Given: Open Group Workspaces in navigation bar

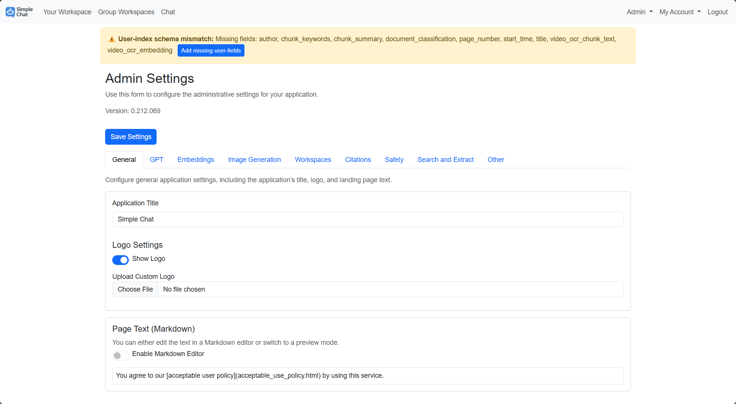Looking at the screenshot, I should click(x=126, y=12).
